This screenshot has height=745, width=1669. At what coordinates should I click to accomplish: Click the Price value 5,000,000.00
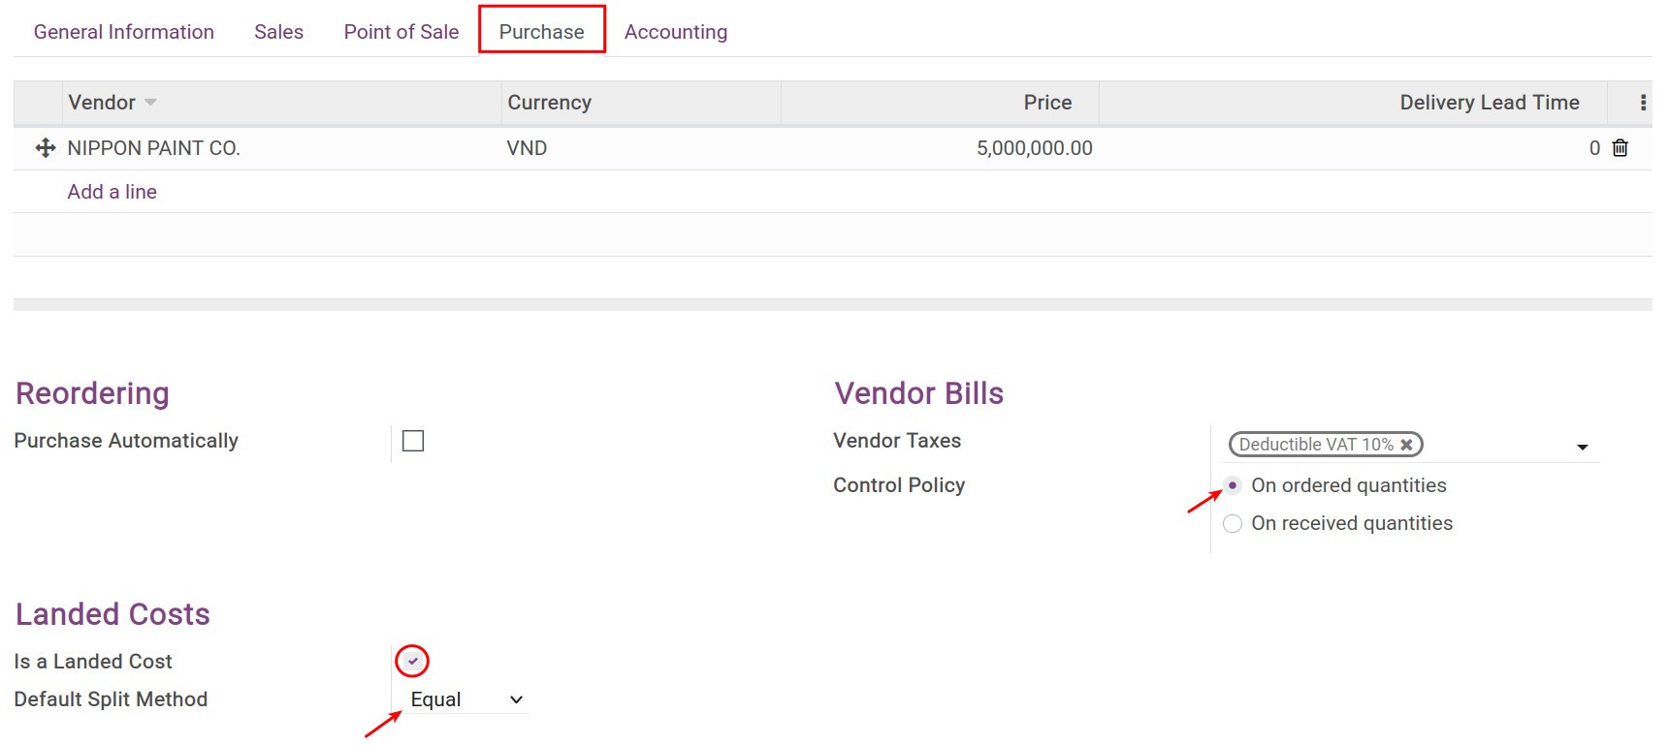[x=1034, y=148]
